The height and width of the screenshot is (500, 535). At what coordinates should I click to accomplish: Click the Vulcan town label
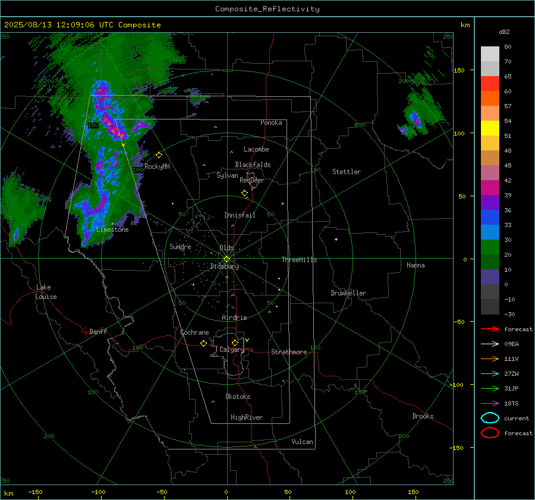(303, 442)
